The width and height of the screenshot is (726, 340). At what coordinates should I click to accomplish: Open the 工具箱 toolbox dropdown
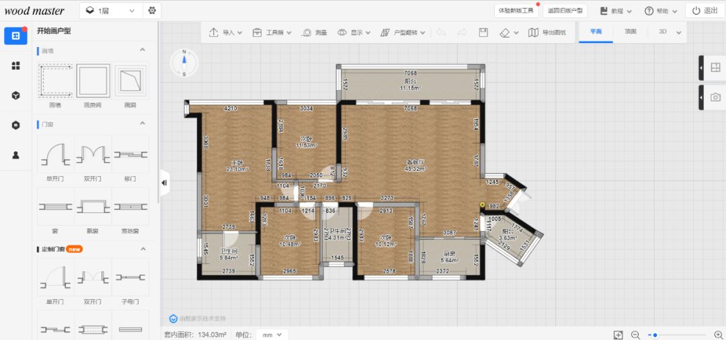tap(272, 32)
